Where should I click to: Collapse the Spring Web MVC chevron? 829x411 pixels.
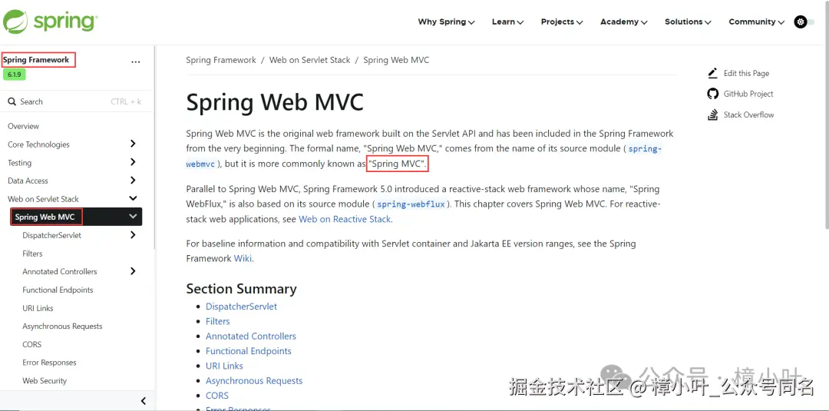[x=133, y=217]
